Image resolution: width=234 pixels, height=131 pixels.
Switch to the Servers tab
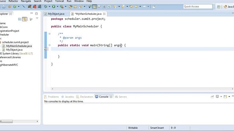coord(121,97)
